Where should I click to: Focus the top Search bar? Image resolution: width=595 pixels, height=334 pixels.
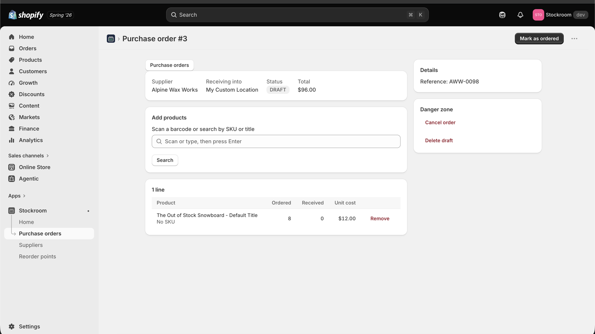coord(297,15)
